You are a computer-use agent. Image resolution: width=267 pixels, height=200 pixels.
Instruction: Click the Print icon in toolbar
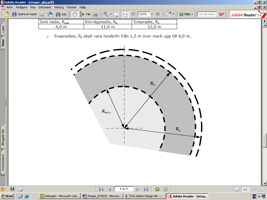[42, 14]
